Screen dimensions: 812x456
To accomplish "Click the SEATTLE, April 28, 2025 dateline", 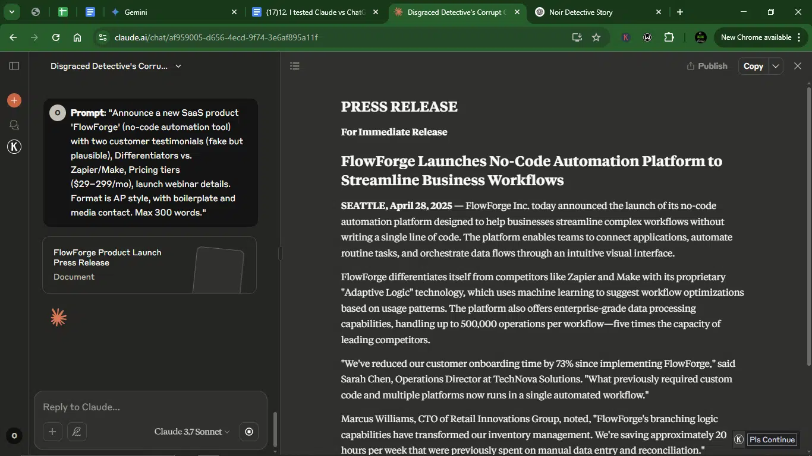I will tap(396, 205).
